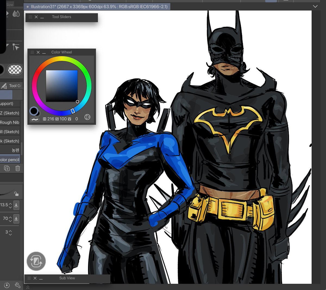The image size is (326, 290).
Task: Switch to the Illustration31 document tab
Action: [x=97, y=7]
